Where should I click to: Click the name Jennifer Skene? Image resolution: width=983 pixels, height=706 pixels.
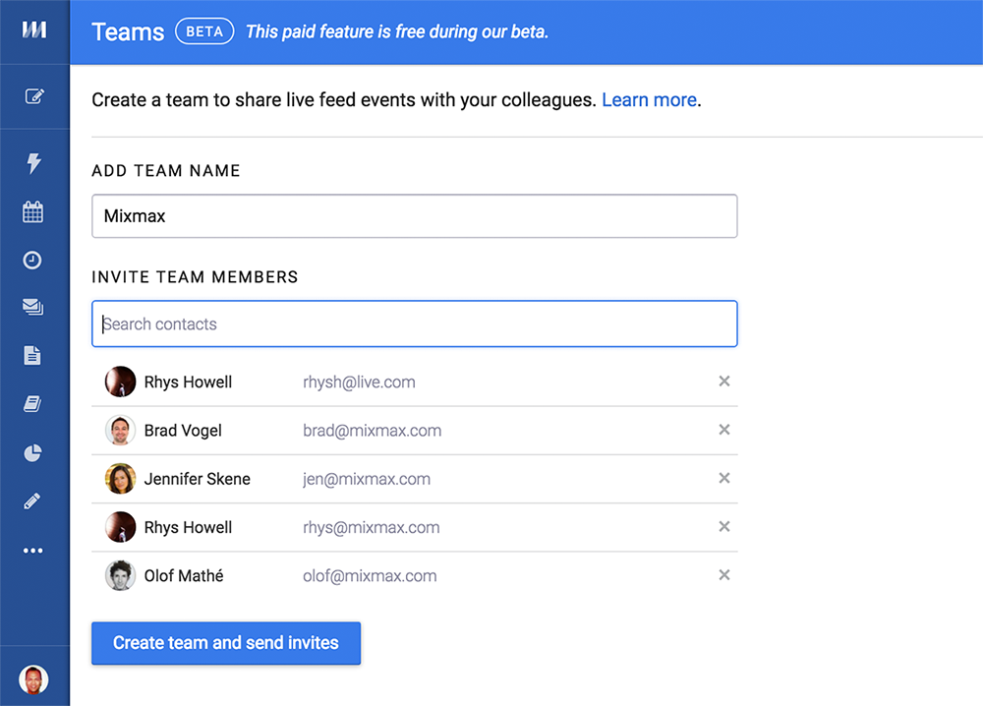[198, 479]
